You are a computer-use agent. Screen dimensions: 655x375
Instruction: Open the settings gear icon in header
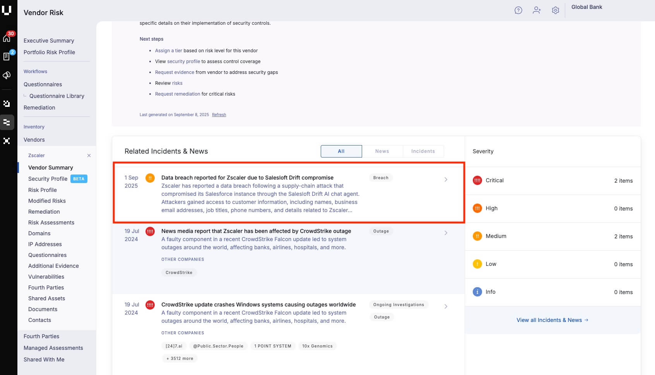point(555,10)
